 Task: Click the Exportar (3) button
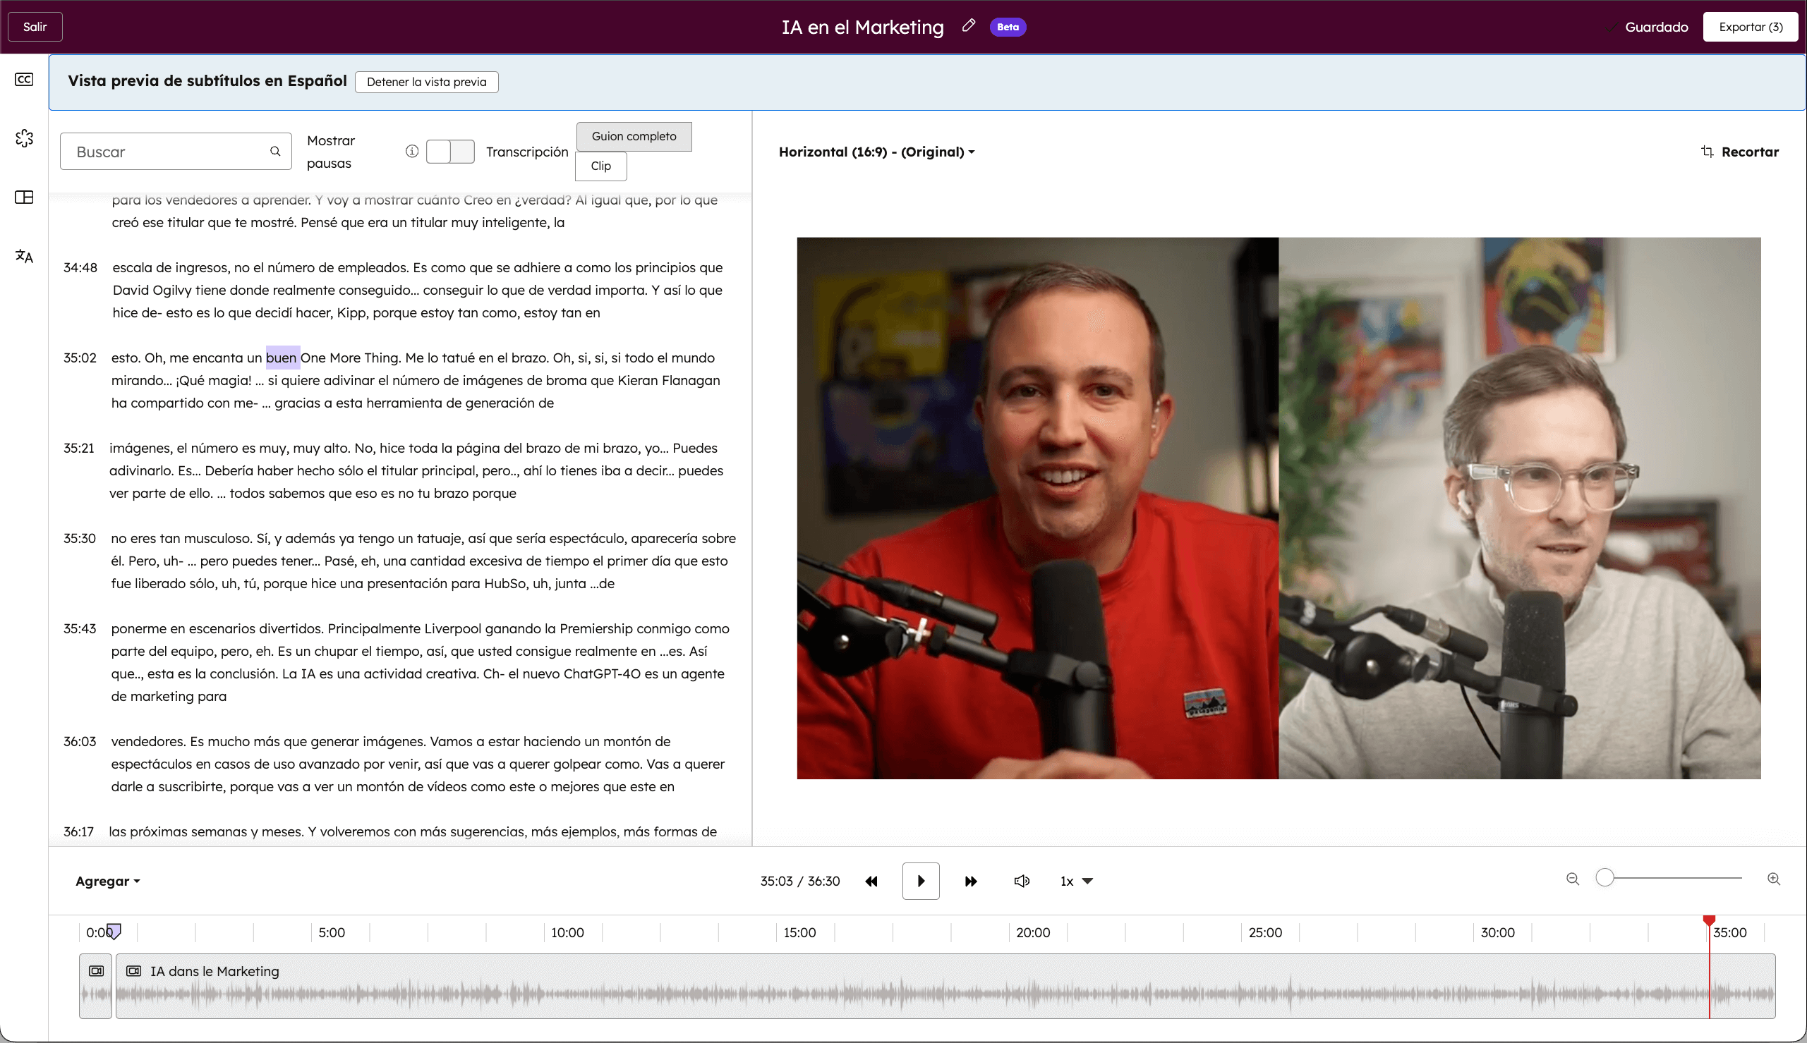tap(1750, 28)
